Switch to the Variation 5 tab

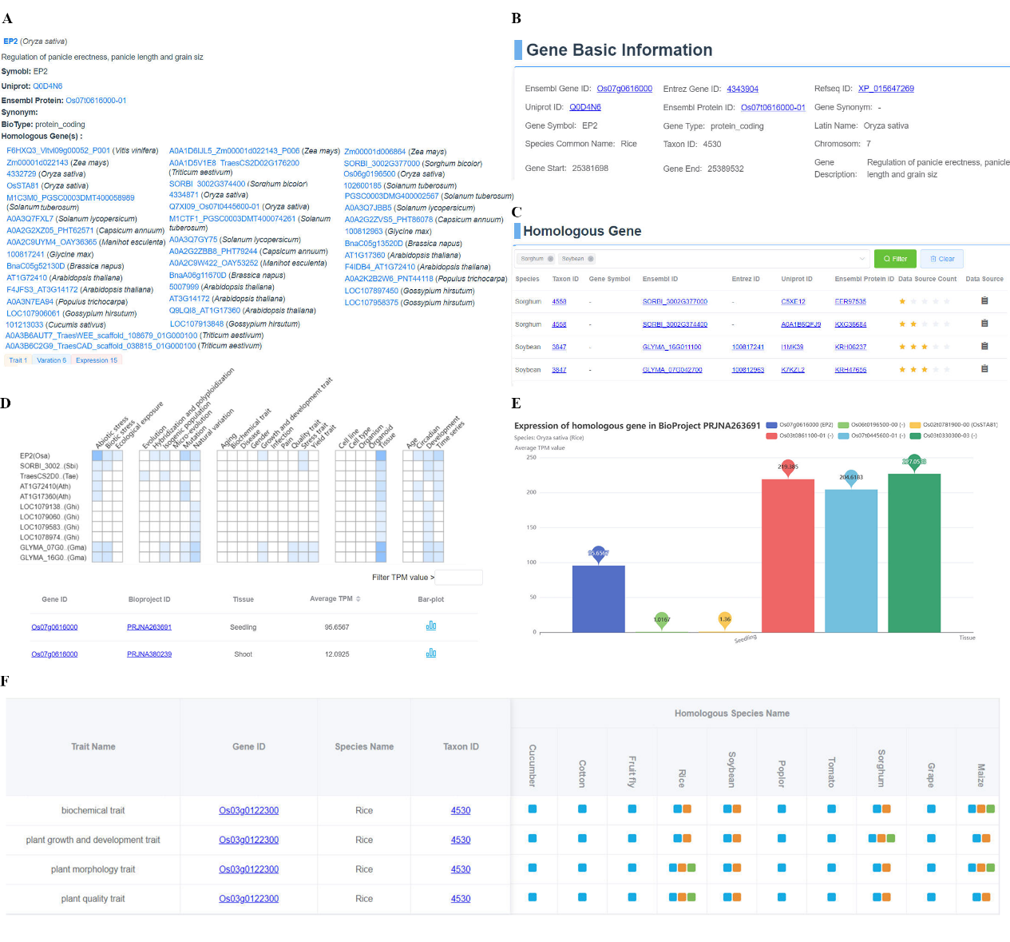click(51, 360)
